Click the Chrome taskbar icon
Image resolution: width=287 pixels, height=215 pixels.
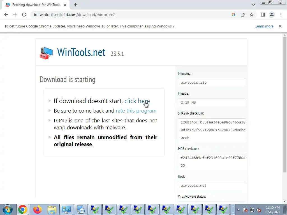22,209
